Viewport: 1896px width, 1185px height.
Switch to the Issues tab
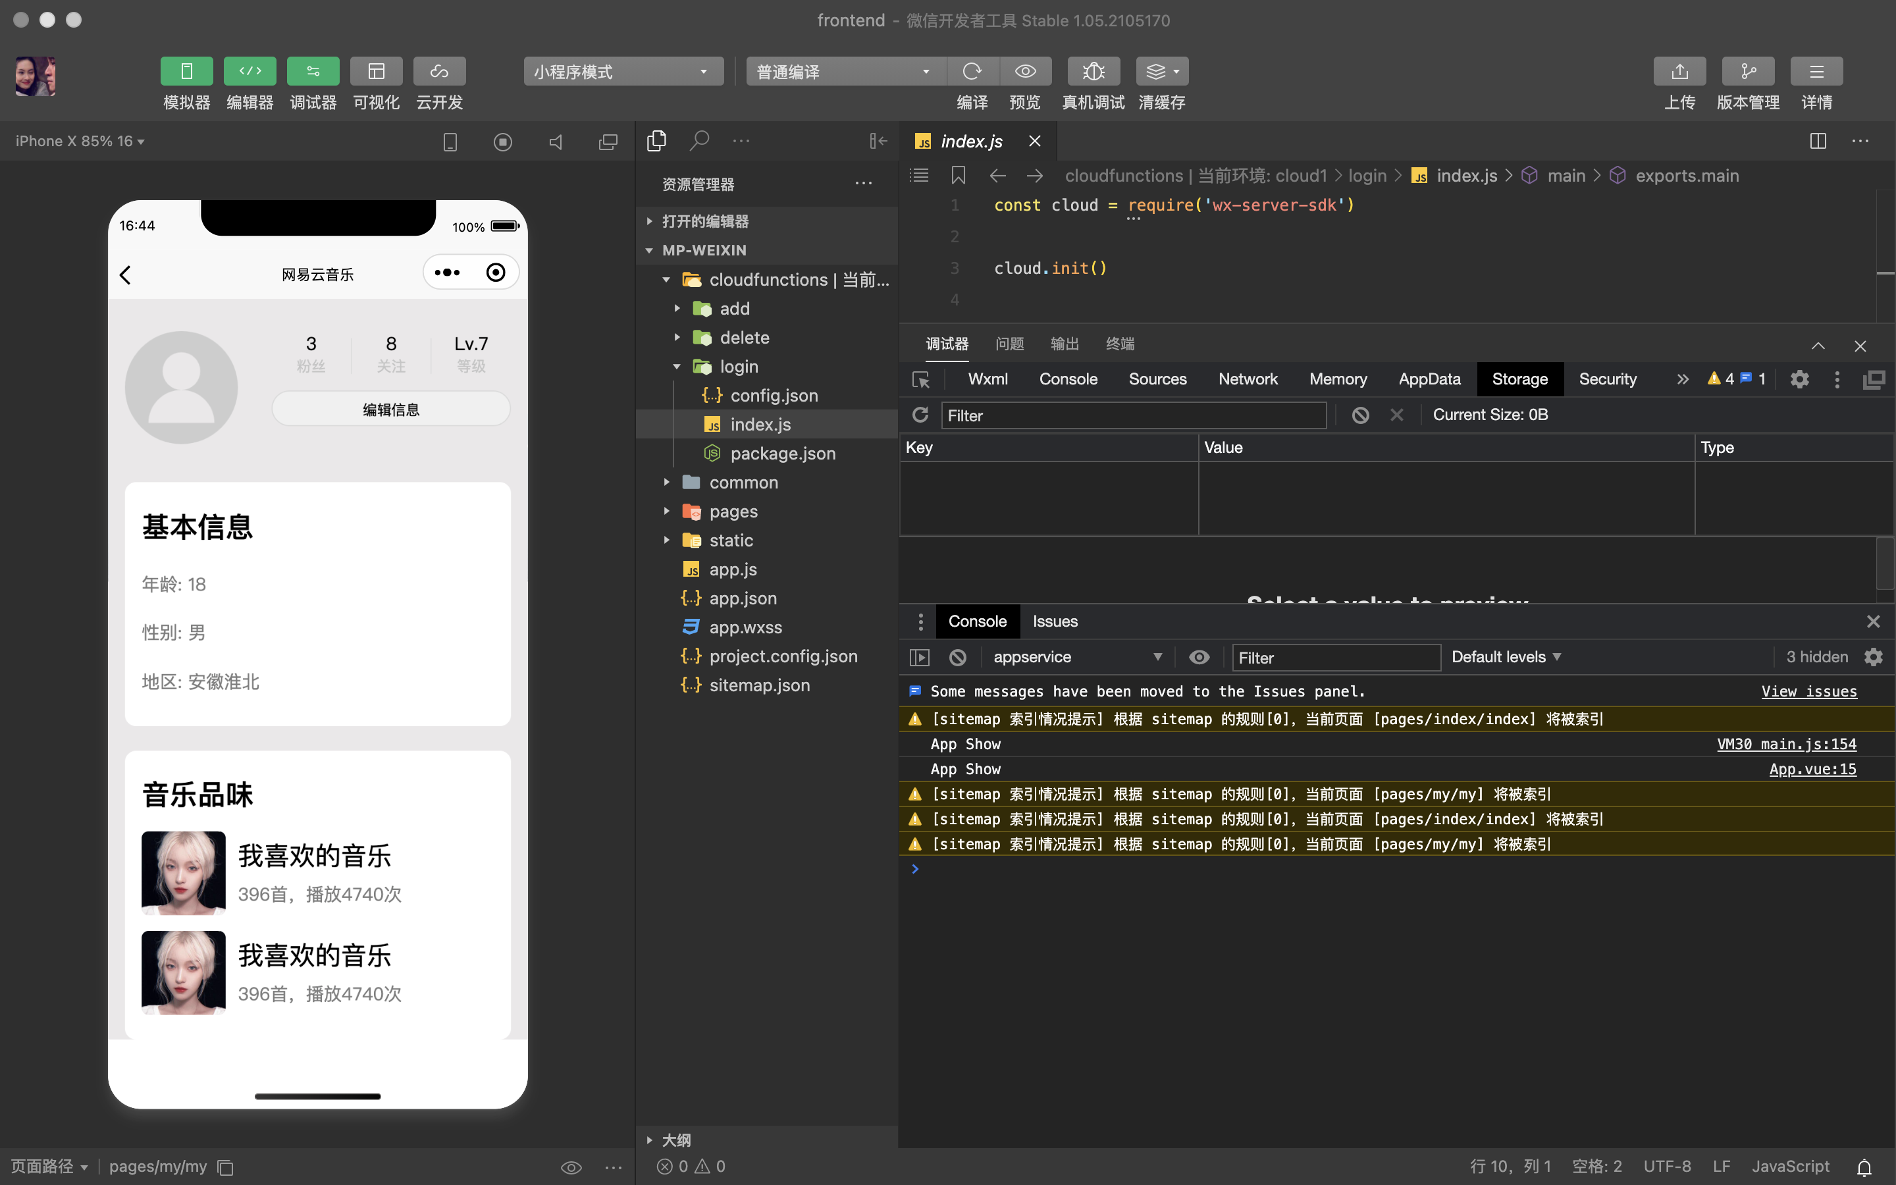tap(1055, 621)
